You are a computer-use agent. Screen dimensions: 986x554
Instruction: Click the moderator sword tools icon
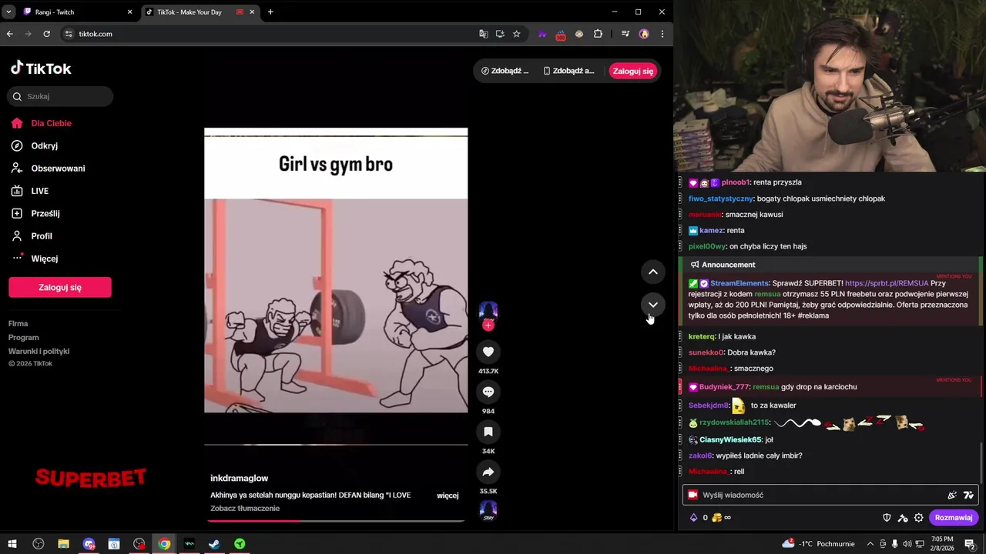point(903,518)
